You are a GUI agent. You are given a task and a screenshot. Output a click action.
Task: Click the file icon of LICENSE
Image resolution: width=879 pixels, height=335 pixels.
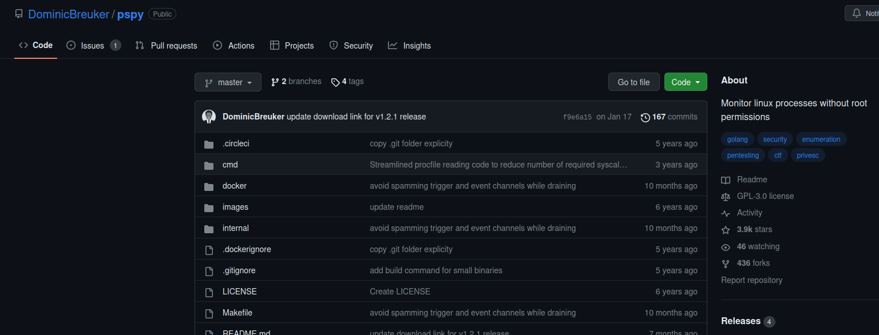pos(209,292)
